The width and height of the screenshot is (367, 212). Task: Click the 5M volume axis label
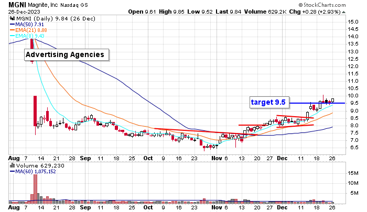click(x=354, y=193)
